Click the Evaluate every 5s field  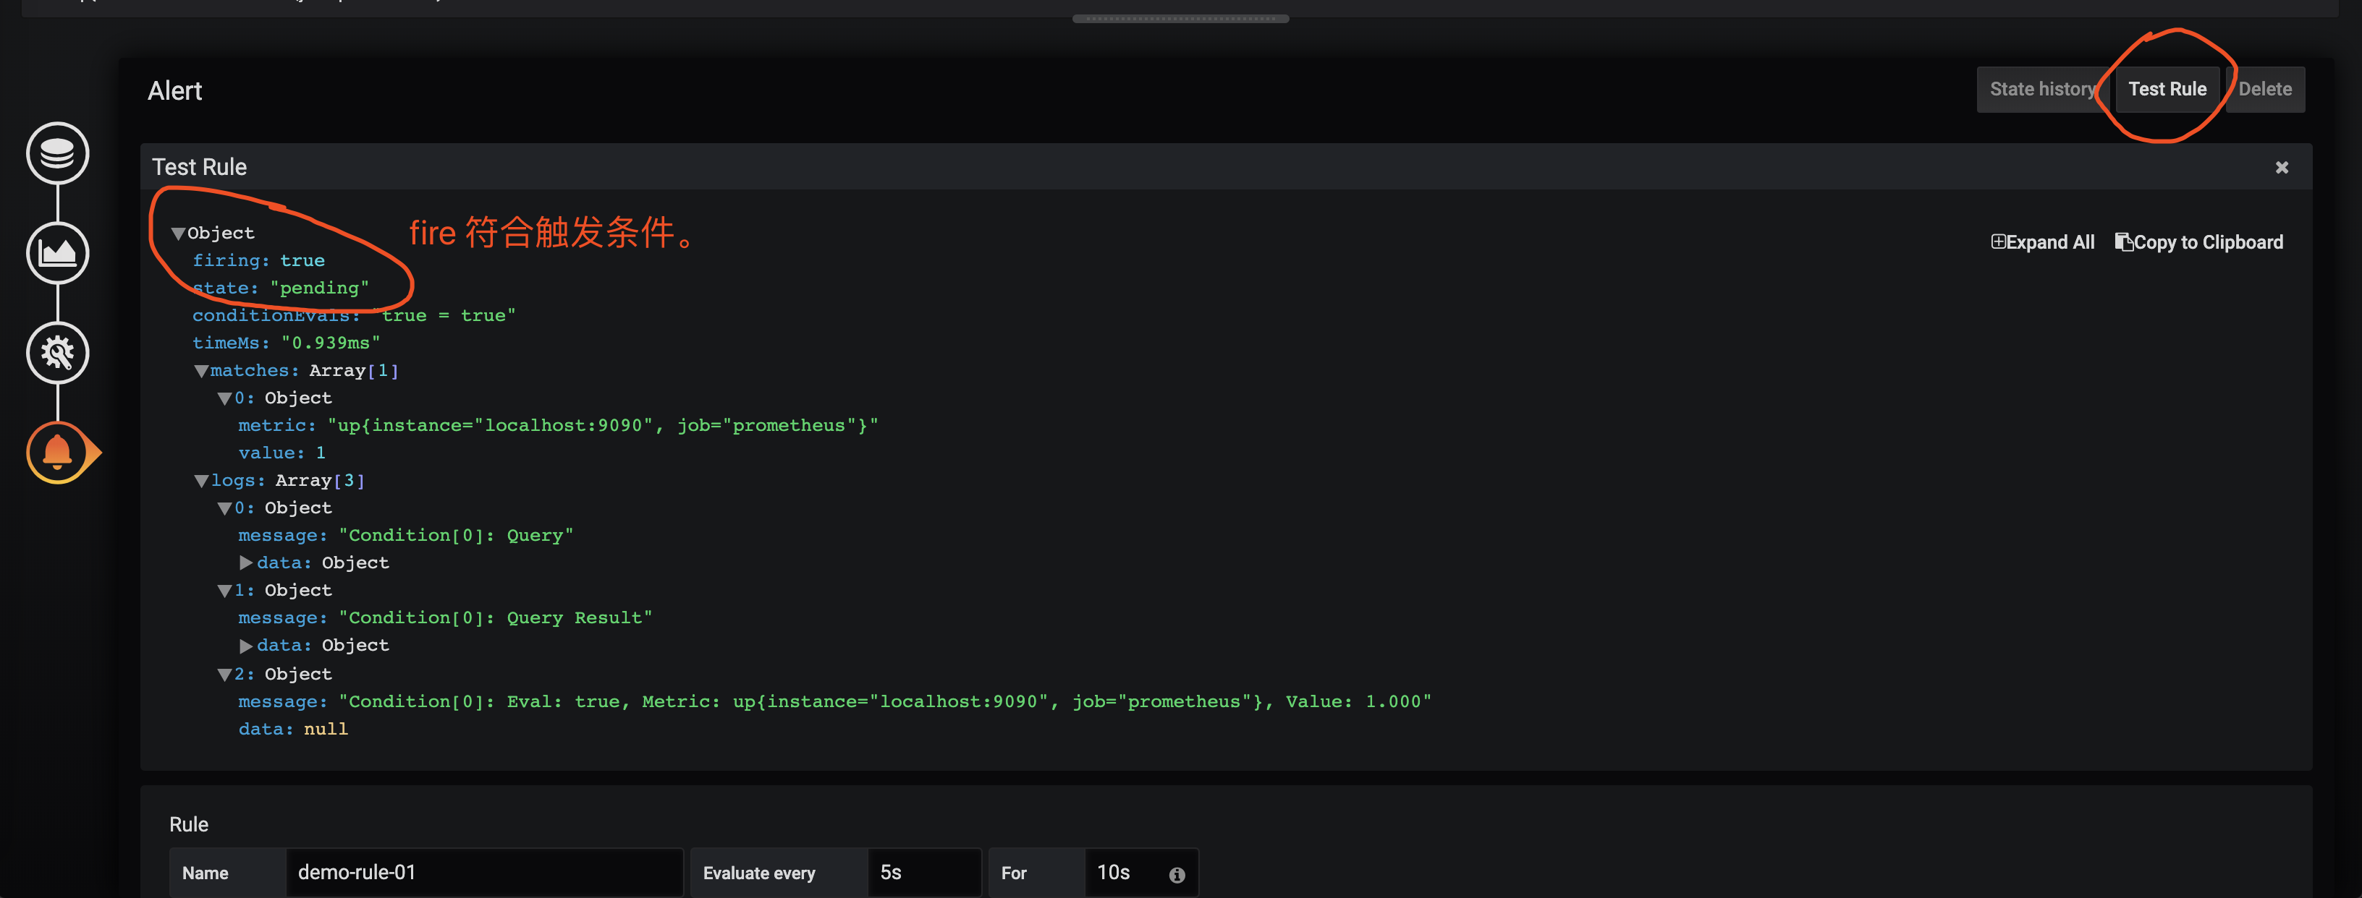point(923,873)
